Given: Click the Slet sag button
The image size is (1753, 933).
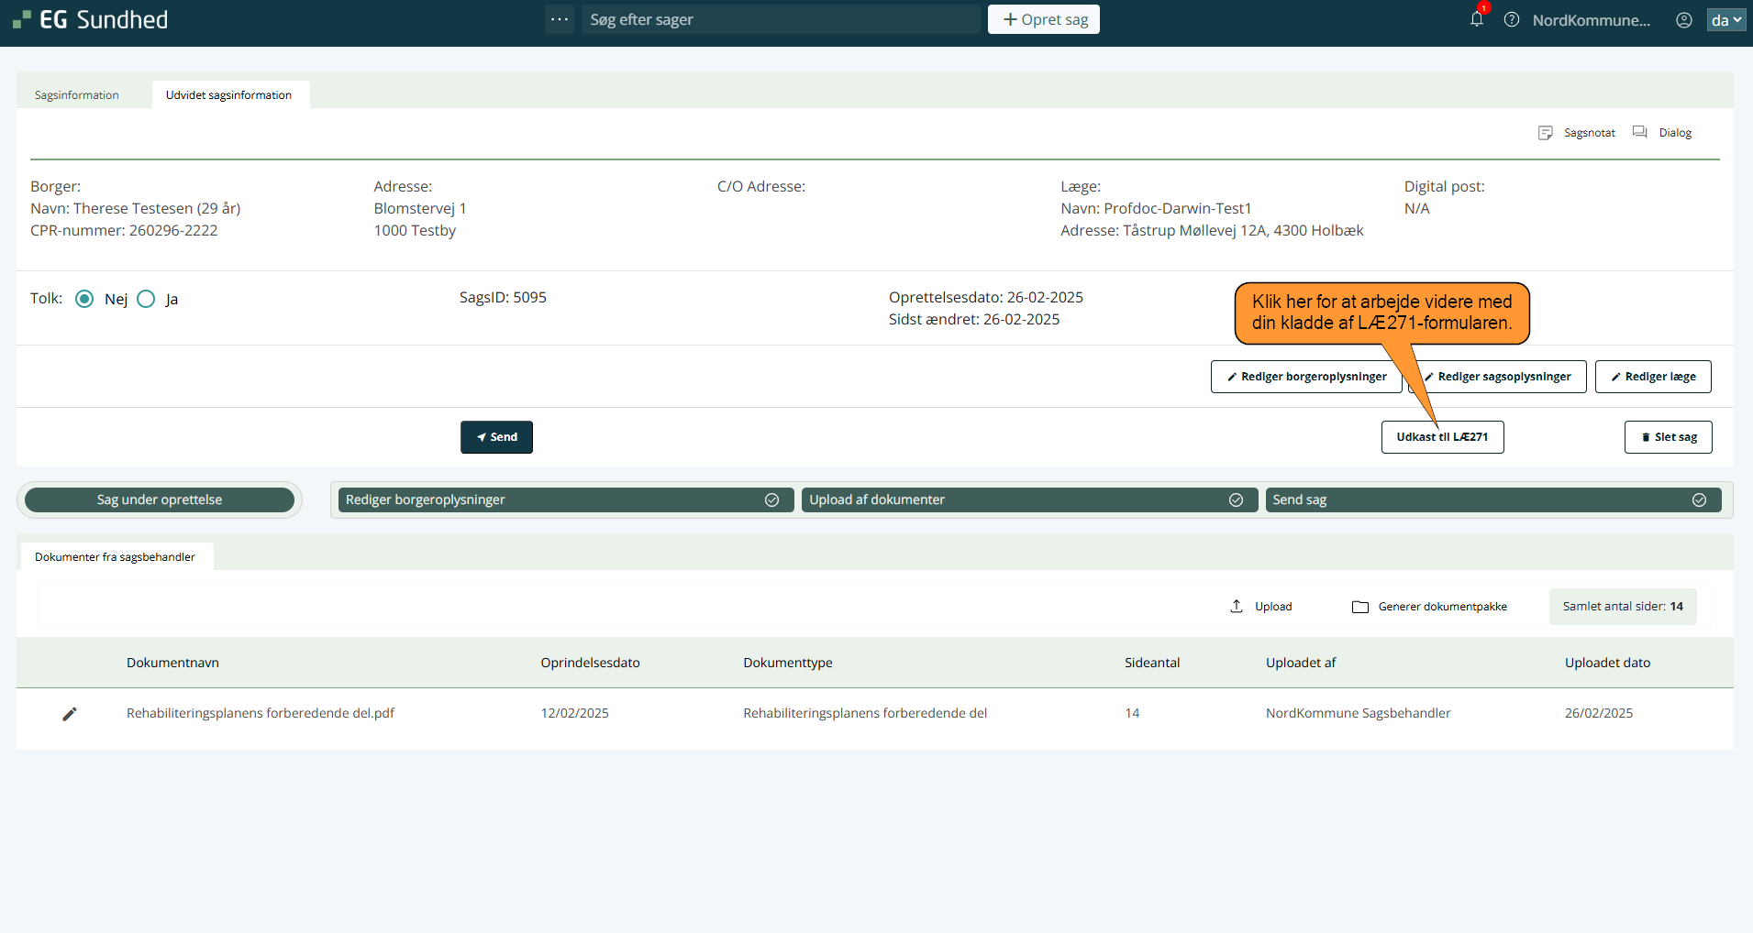Looking at the screenshot, I should click(x=1667, y=437).
